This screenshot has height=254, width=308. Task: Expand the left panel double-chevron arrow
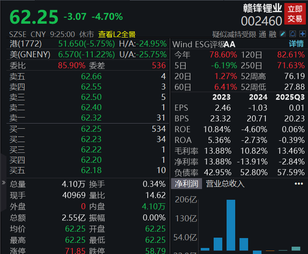point(4,183)
